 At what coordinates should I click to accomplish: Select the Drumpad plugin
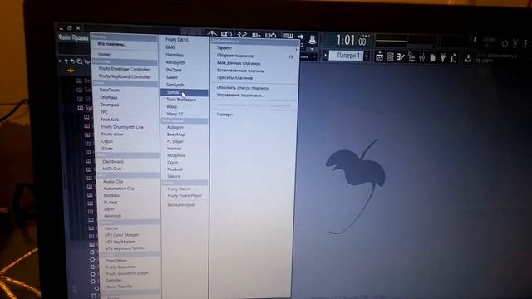click(110, 105)
